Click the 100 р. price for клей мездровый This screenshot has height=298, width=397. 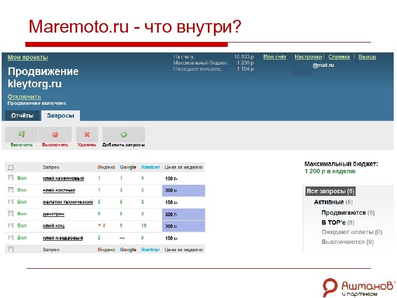tap(171, 238)
